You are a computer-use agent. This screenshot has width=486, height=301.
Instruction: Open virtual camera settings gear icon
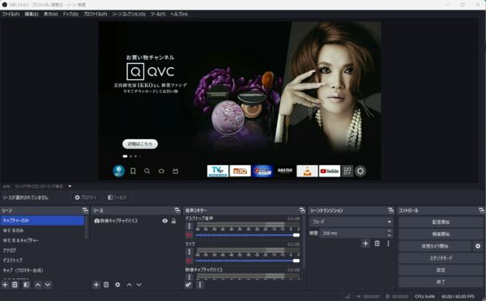(478, 246)
